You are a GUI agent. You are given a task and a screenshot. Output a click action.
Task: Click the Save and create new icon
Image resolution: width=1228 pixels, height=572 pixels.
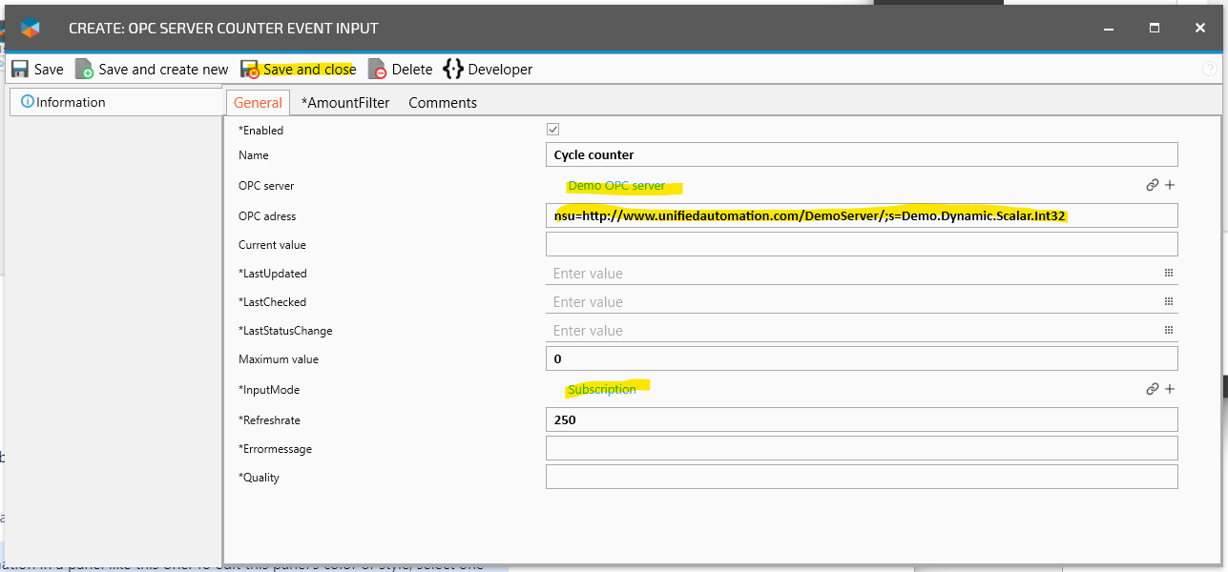[x=84, y=70]
